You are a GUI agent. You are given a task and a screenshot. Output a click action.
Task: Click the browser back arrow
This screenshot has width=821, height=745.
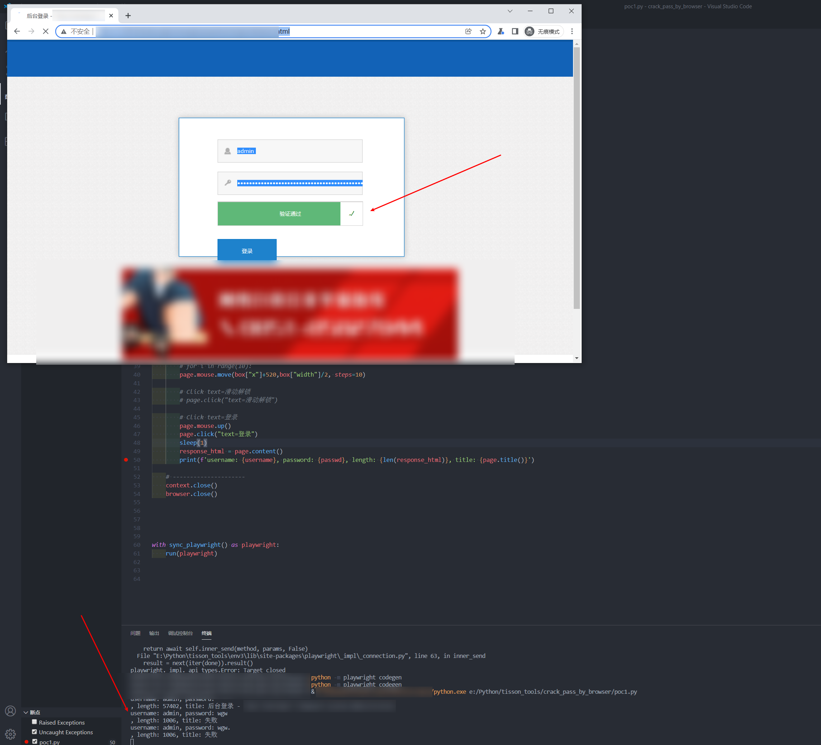pos(17,32)
